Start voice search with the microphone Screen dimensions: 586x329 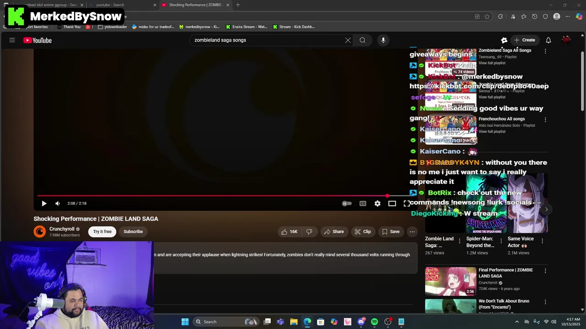(x=383, y=40)
